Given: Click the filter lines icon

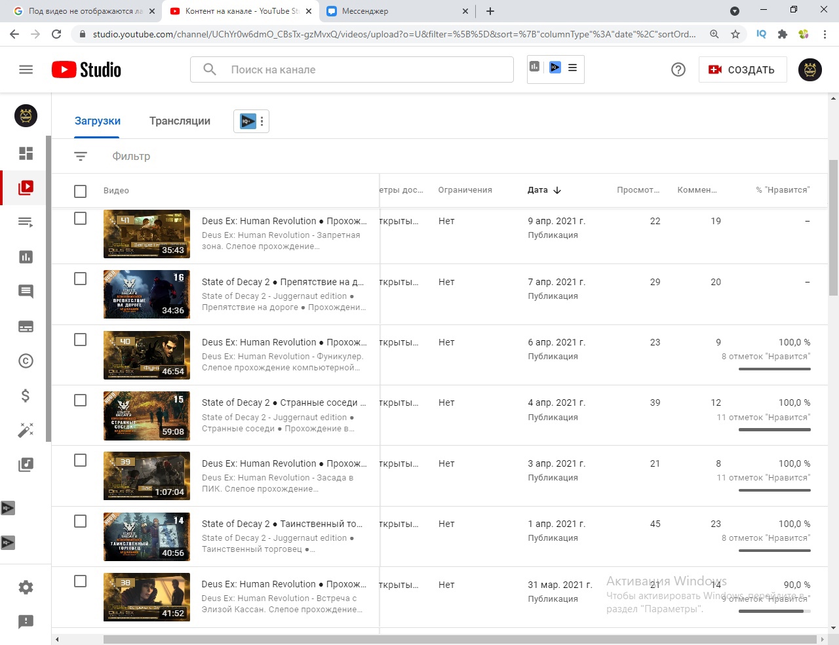Looking at the screenshot, I should [81, 156].
